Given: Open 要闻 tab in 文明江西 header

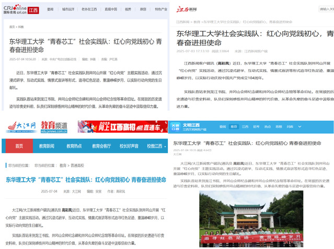Looking at the screenshot, I should coord(223,127).
